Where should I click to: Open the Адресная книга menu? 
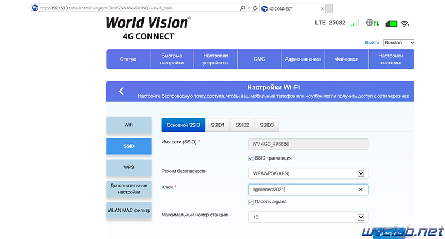click(303, 59)
